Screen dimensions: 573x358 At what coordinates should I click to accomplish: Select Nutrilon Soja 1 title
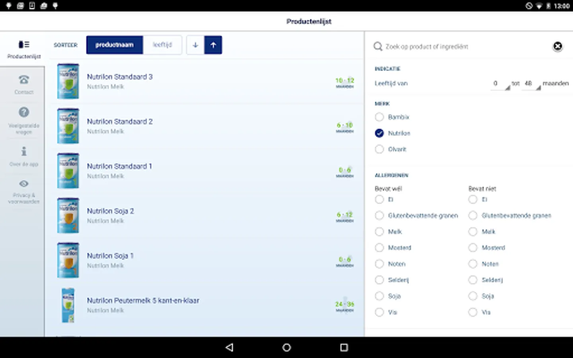pyautogui.click(x=110, y=256)
